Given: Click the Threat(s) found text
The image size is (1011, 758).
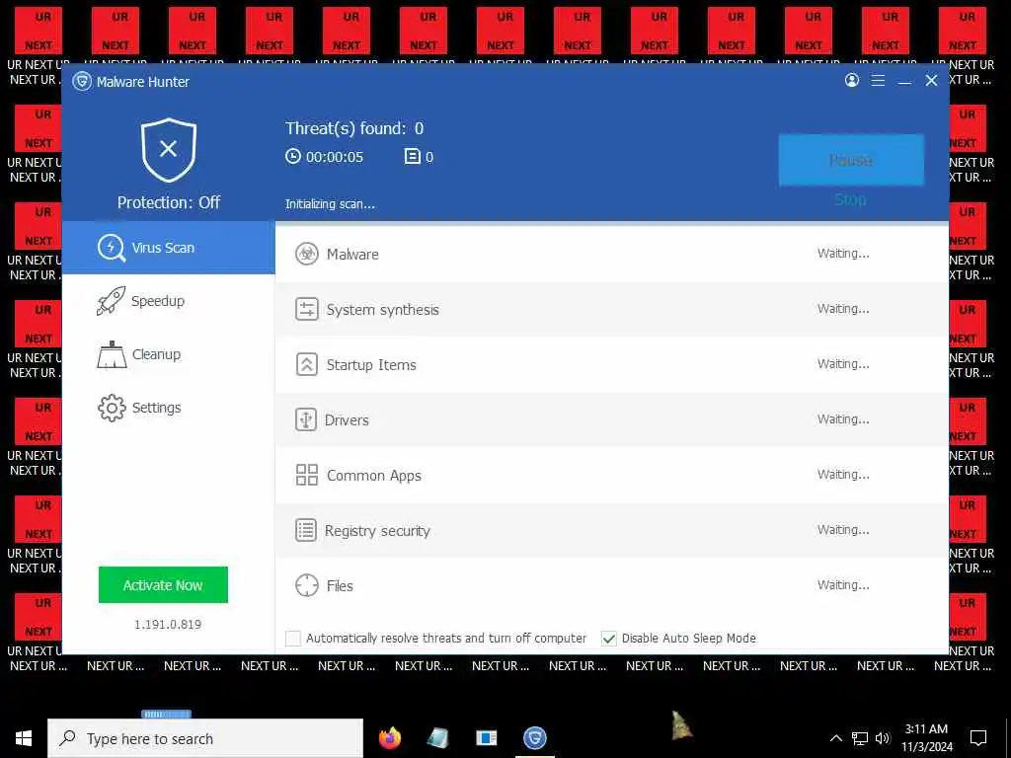Looking at the screenshot, I should pos(354,128).
